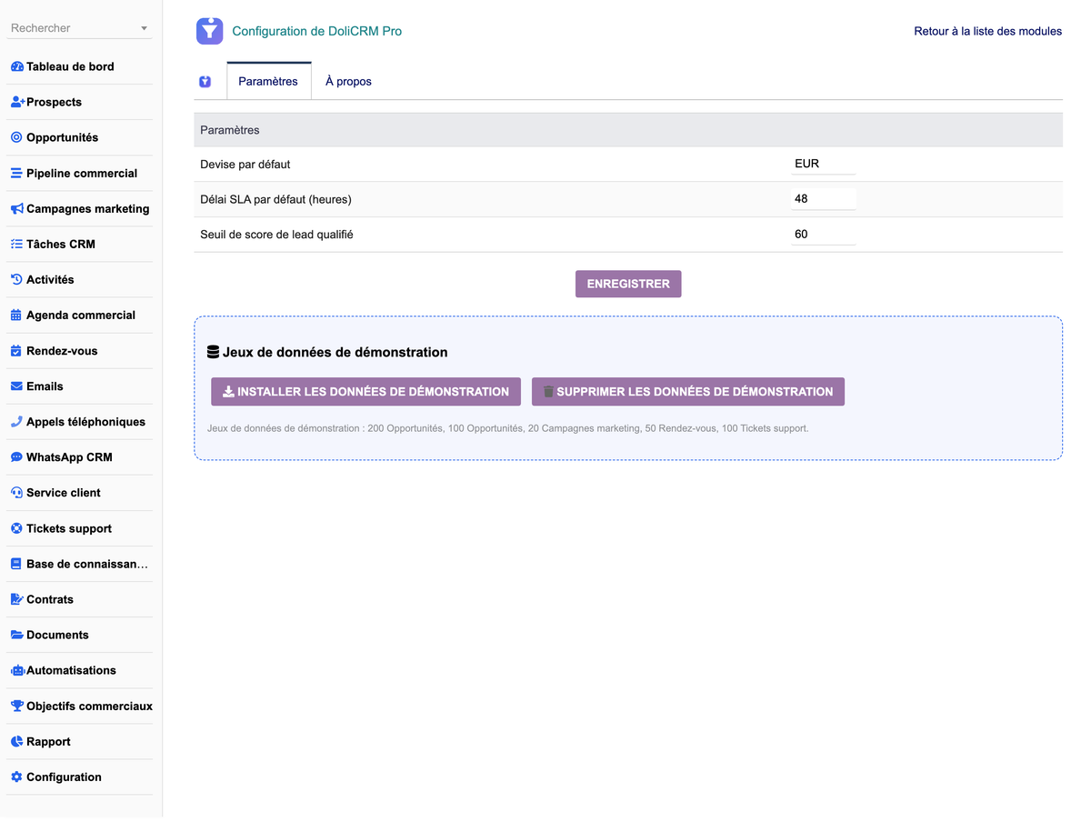Click the Jeux de données de démonstration heading

click(x=335, y=352)
